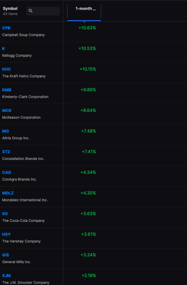Open the GIS ticker symbol
The image size is (187, 285).
click(6, 255)
